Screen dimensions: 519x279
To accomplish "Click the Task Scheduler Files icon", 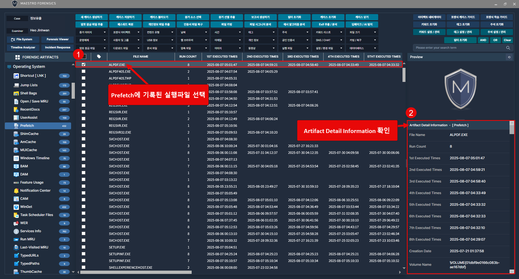I will [x=16, y=215].
